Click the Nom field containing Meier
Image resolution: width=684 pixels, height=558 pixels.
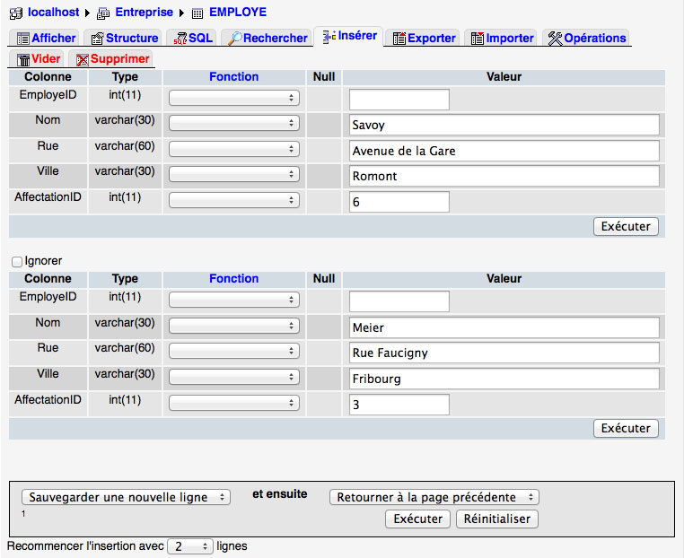pyautogui.click(x=504, y=327)
